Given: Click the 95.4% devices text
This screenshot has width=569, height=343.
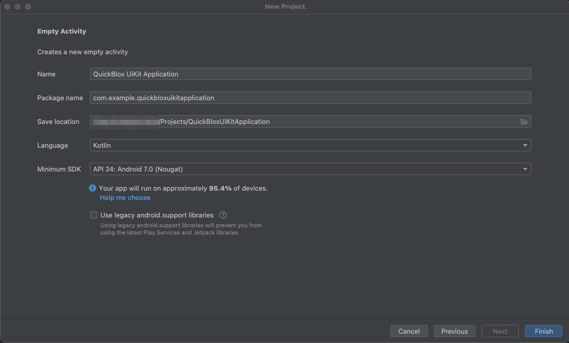Looking at the screenshot, I should click(183, 189).
